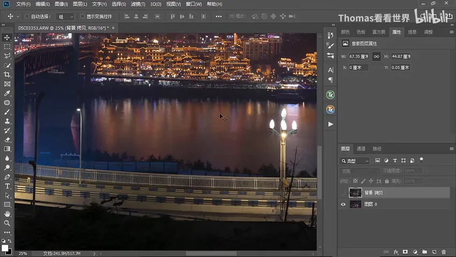Add a layer mask using the mask icon
Image resolution: width=456 pixels, height=257 pixels.
coord(405,252)
